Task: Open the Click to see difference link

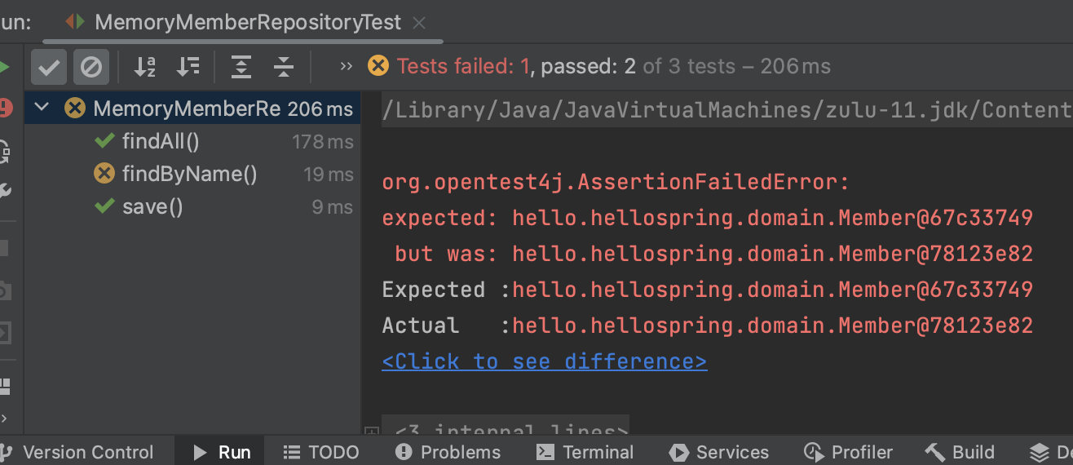Action: tap(544, 361)
